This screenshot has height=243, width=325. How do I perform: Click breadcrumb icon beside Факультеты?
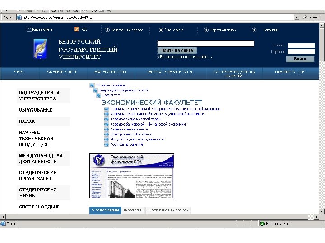98,95
